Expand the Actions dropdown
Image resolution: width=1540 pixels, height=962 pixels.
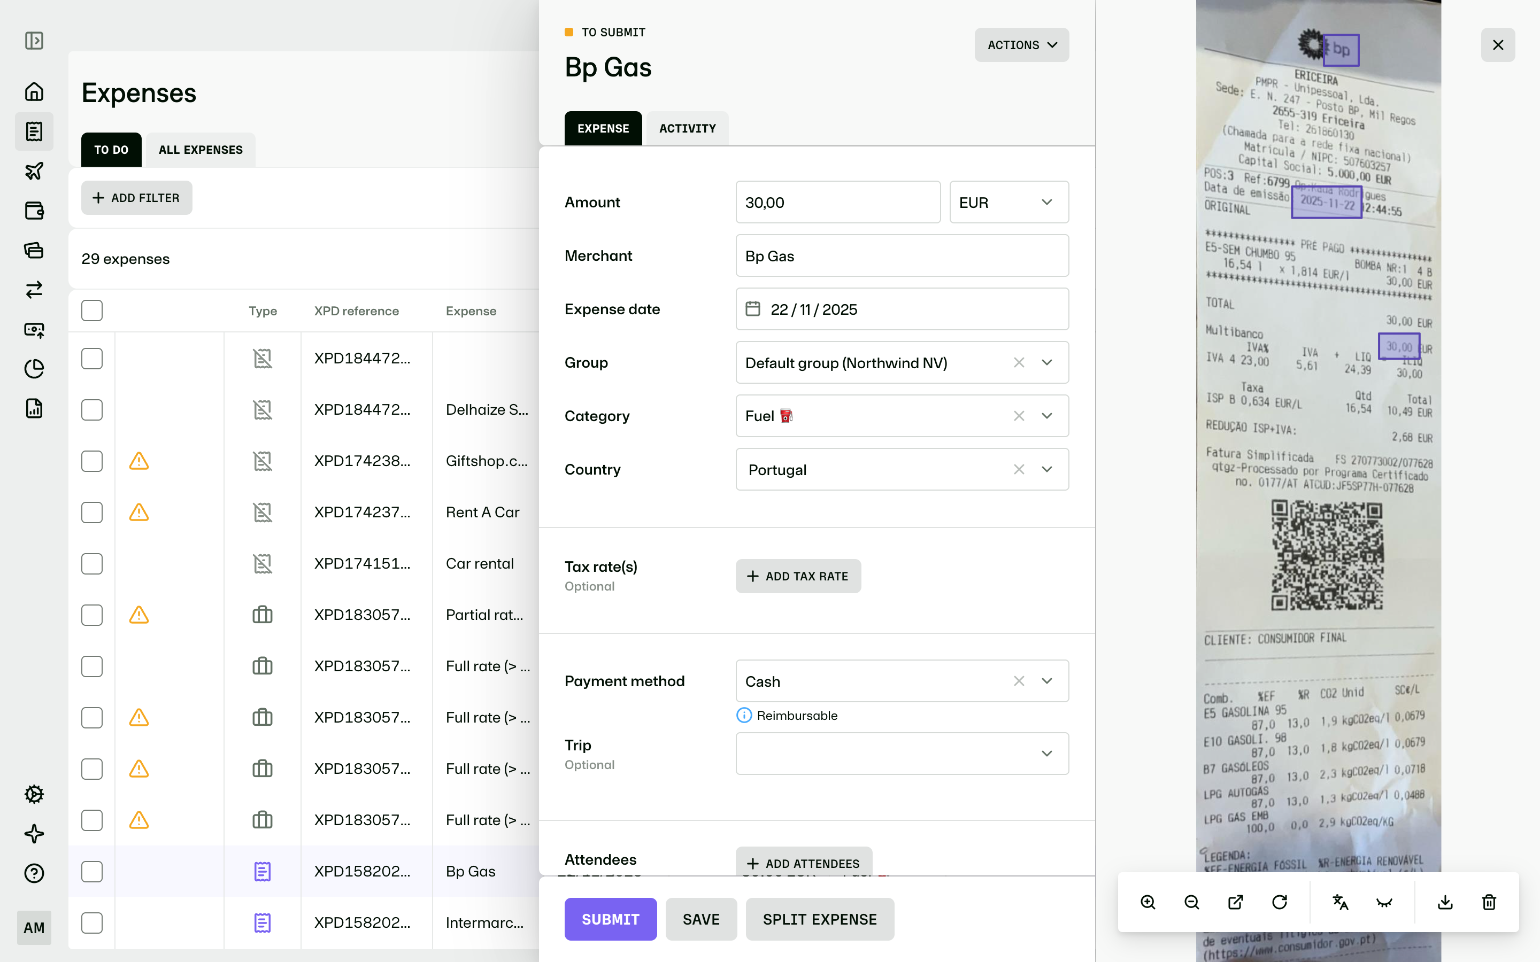click(1022, 45)
